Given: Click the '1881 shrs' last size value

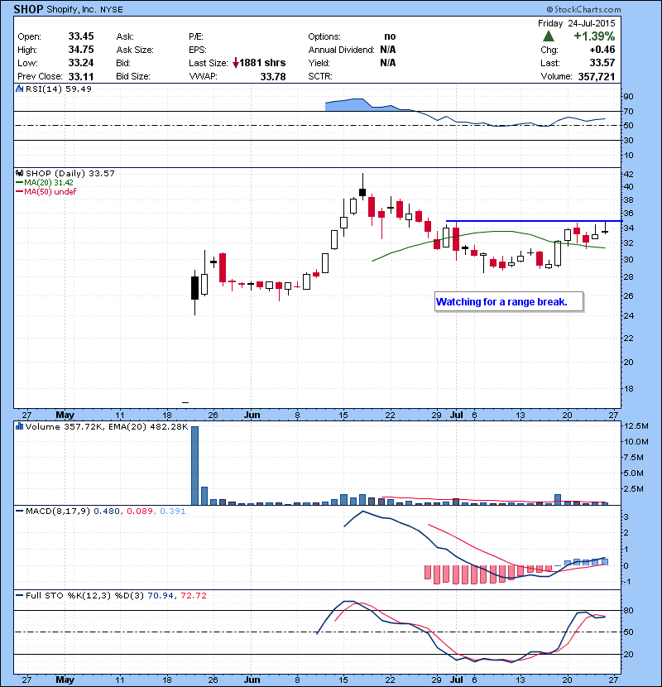Looking at the screenshot, I should (262, 63).
